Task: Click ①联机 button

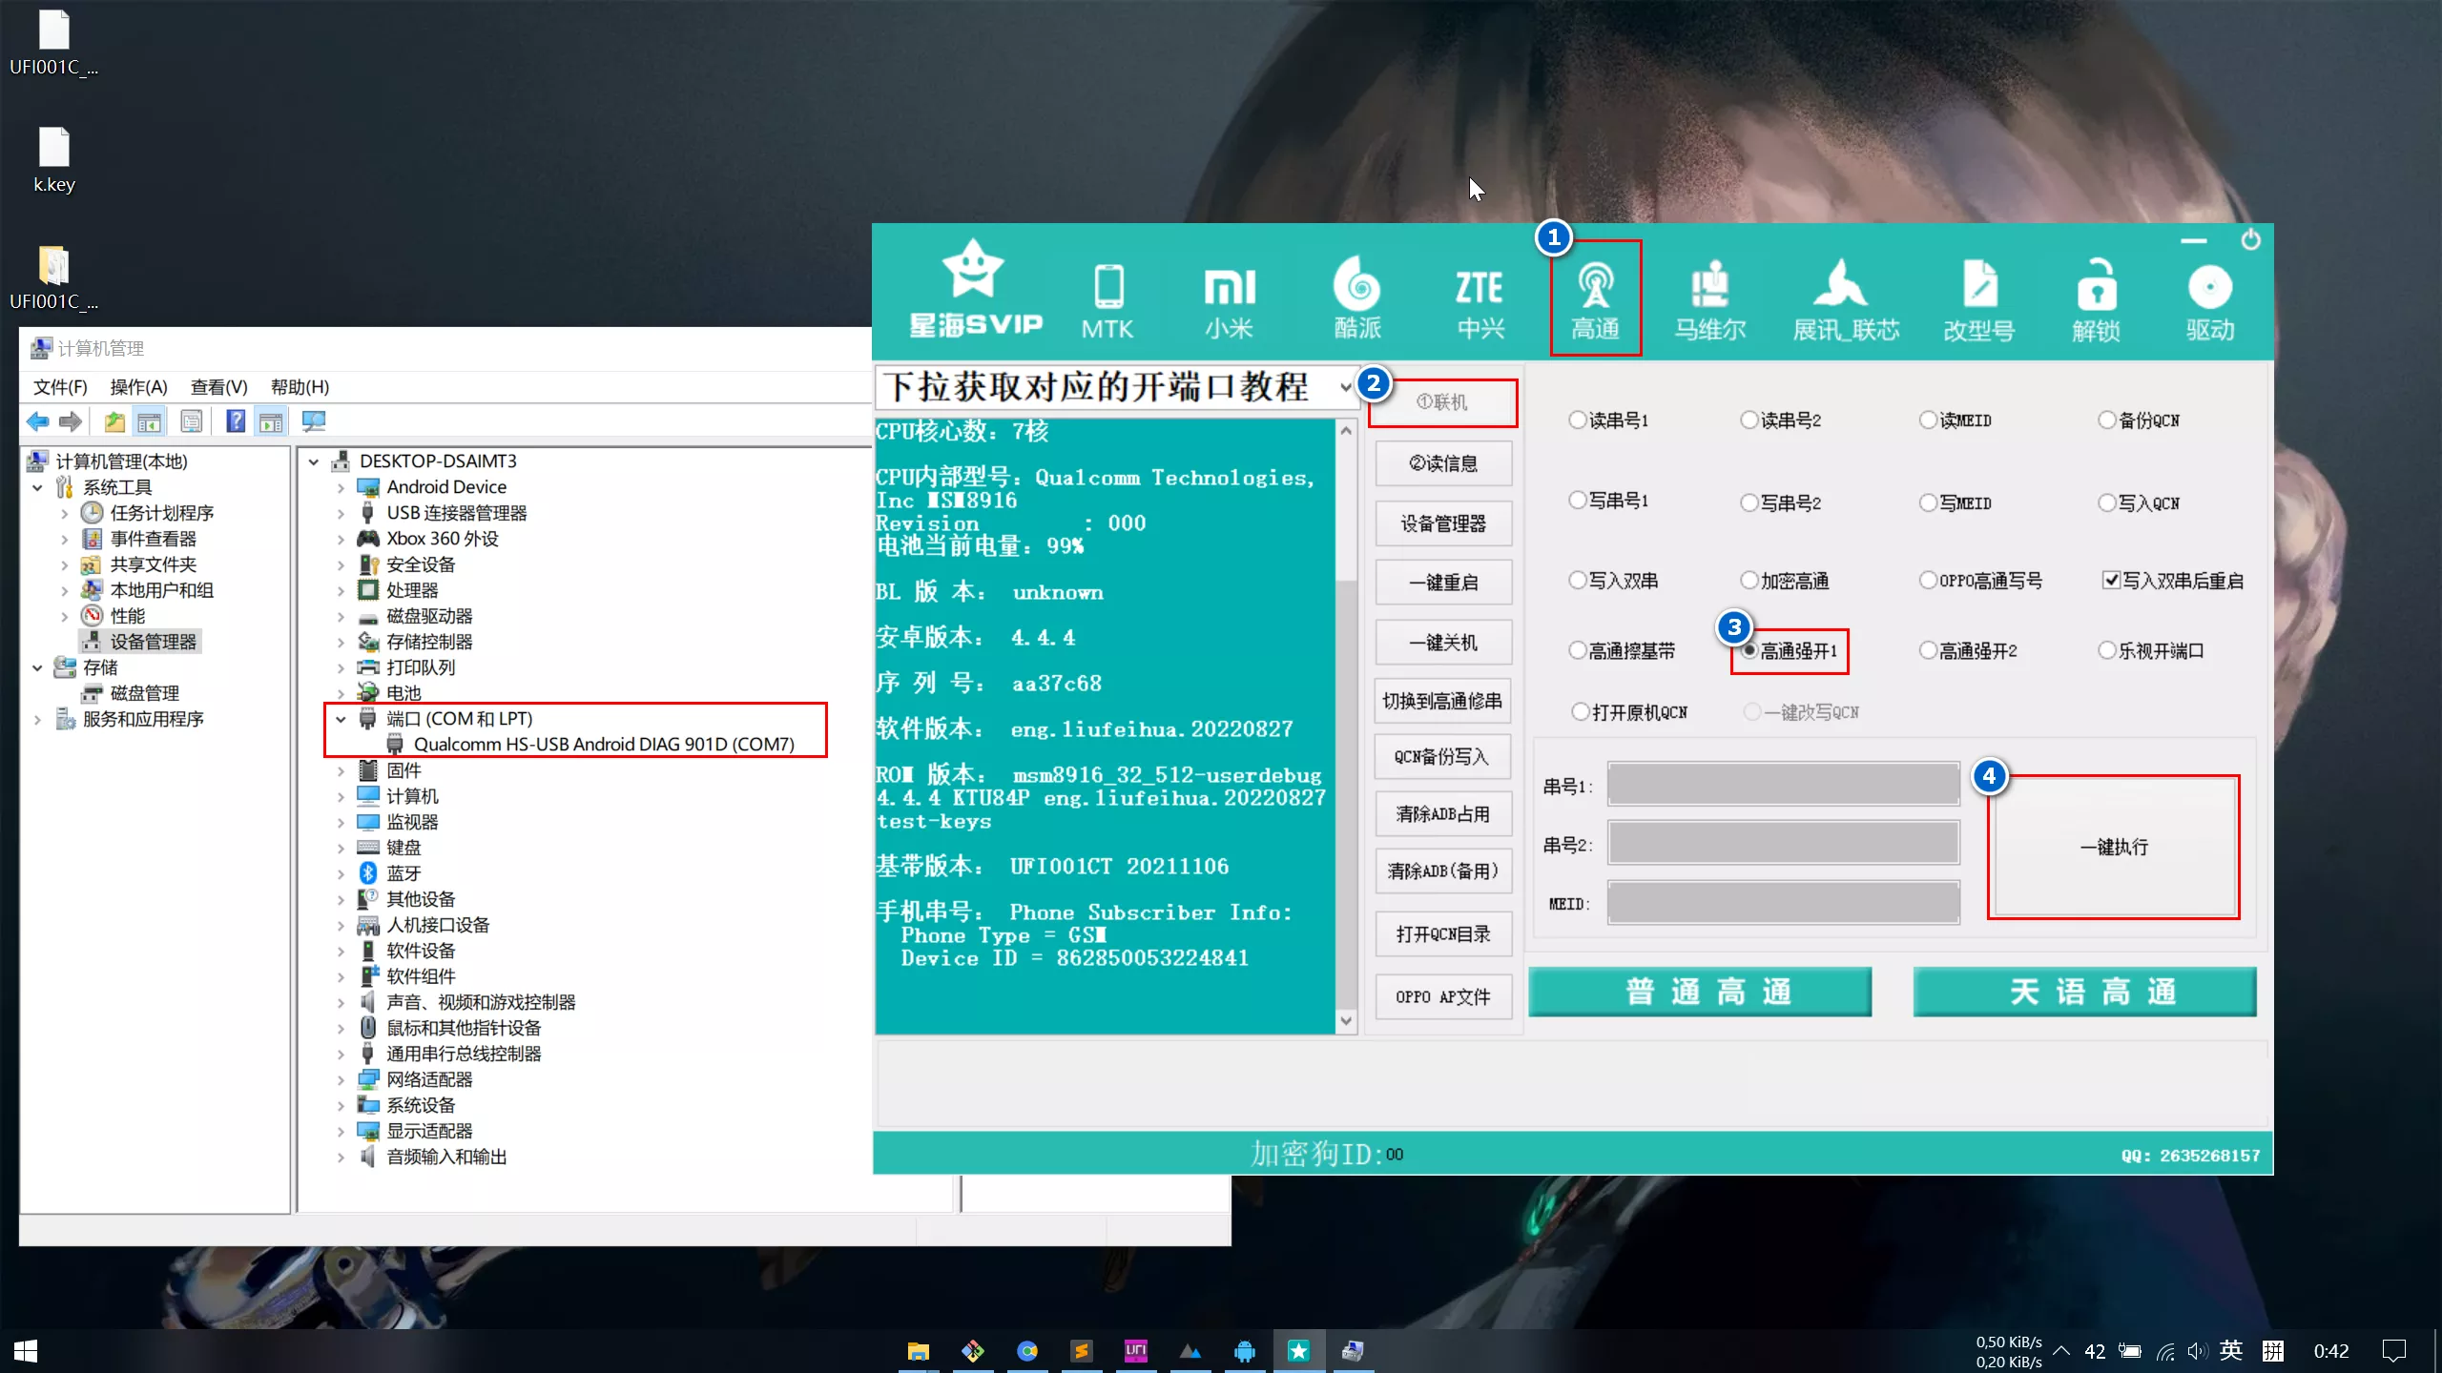Action: click(x=1442, y=402)
